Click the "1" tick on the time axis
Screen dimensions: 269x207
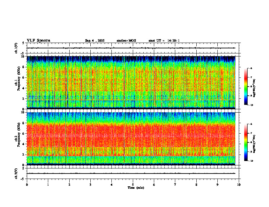pos(48,185)
